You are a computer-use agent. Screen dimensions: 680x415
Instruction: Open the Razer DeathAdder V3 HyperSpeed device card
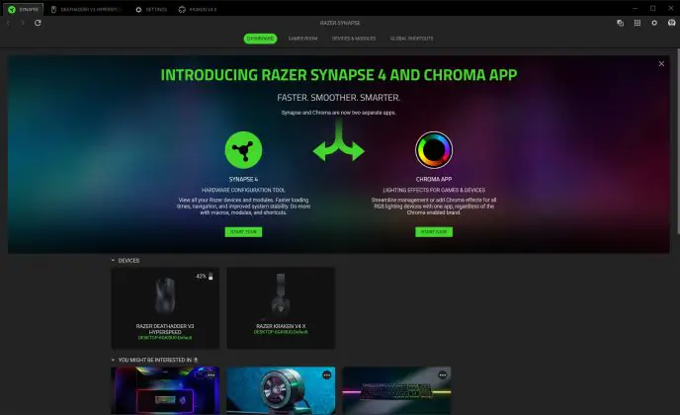pyautogui.click(x=165, y=308)
